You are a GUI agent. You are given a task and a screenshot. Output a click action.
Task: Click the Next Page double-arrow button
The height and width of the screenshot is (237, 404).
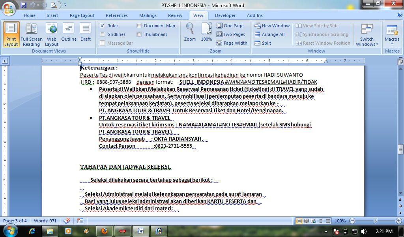click(400, 213)
